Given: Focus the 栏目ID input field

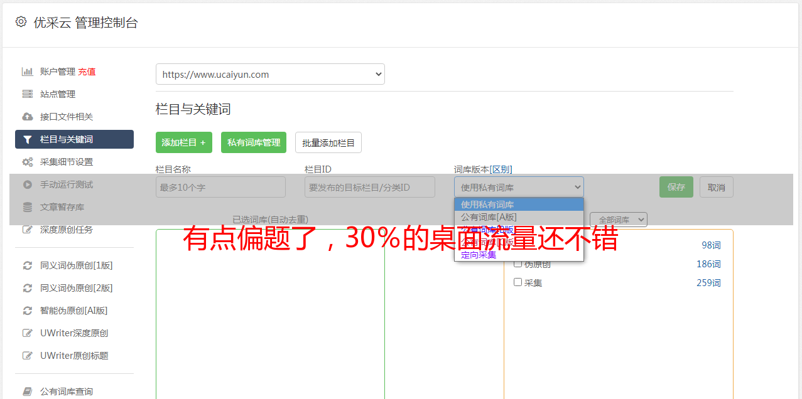Looking at the screenshot, I should [370, 187].
